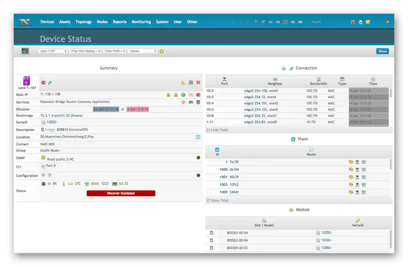
Task: Click the 26.Mar first discover date
Action: click(106, 109)
